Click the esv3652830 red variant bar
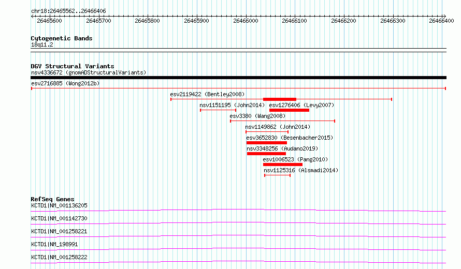The height and width of the screenshot is (269, 461). [x=267, y=143]
